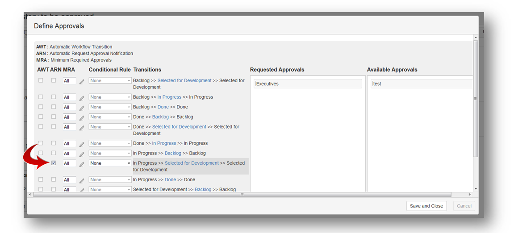Select Executives in Requested Approvals list
Image resolution: width=514 pixels, height=233 pixels.
click(x=308, y=84)
